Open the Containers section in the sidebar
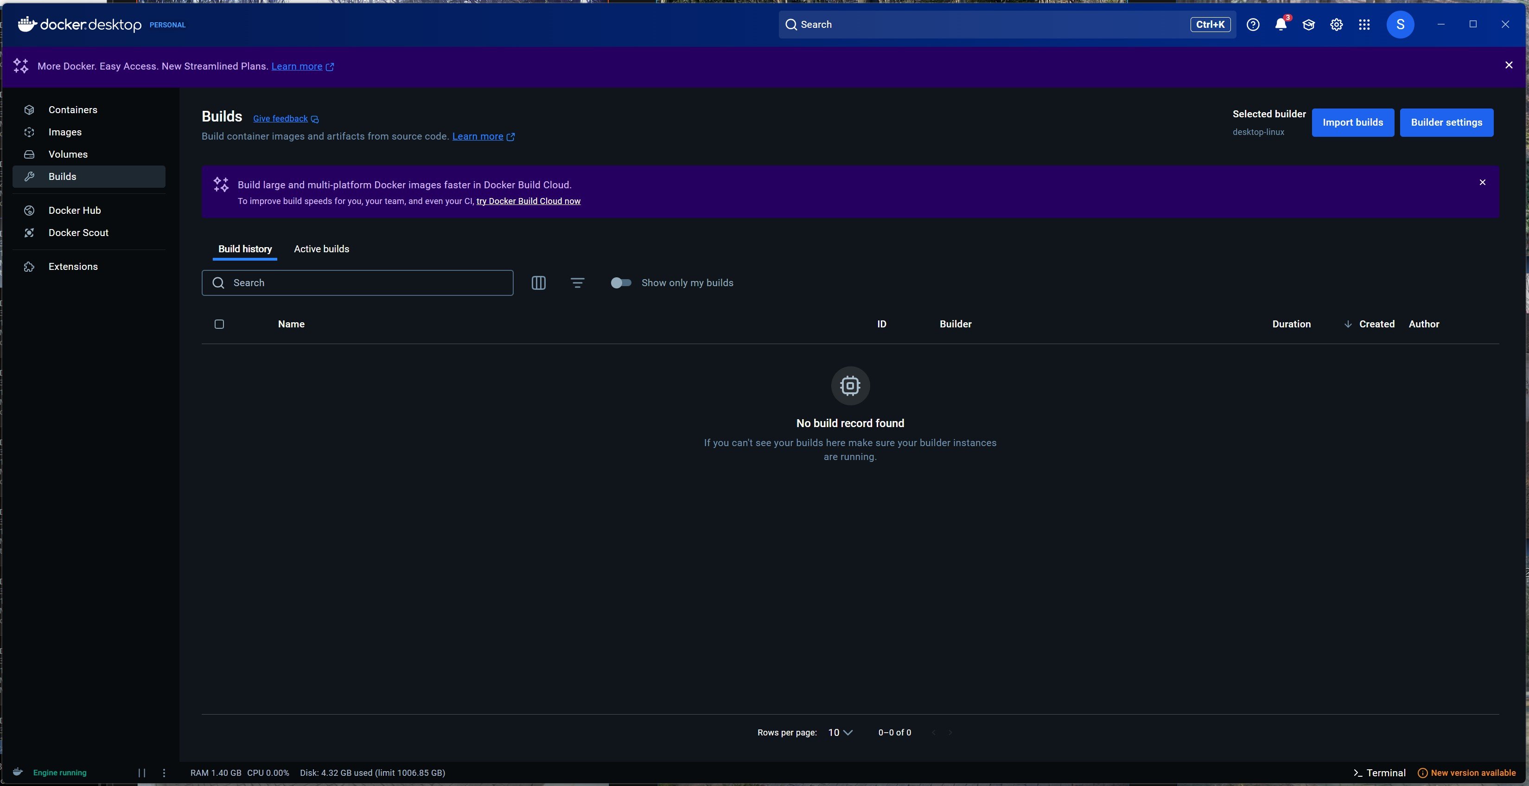This screenshot has height=786, width=1529. point(89,110)
